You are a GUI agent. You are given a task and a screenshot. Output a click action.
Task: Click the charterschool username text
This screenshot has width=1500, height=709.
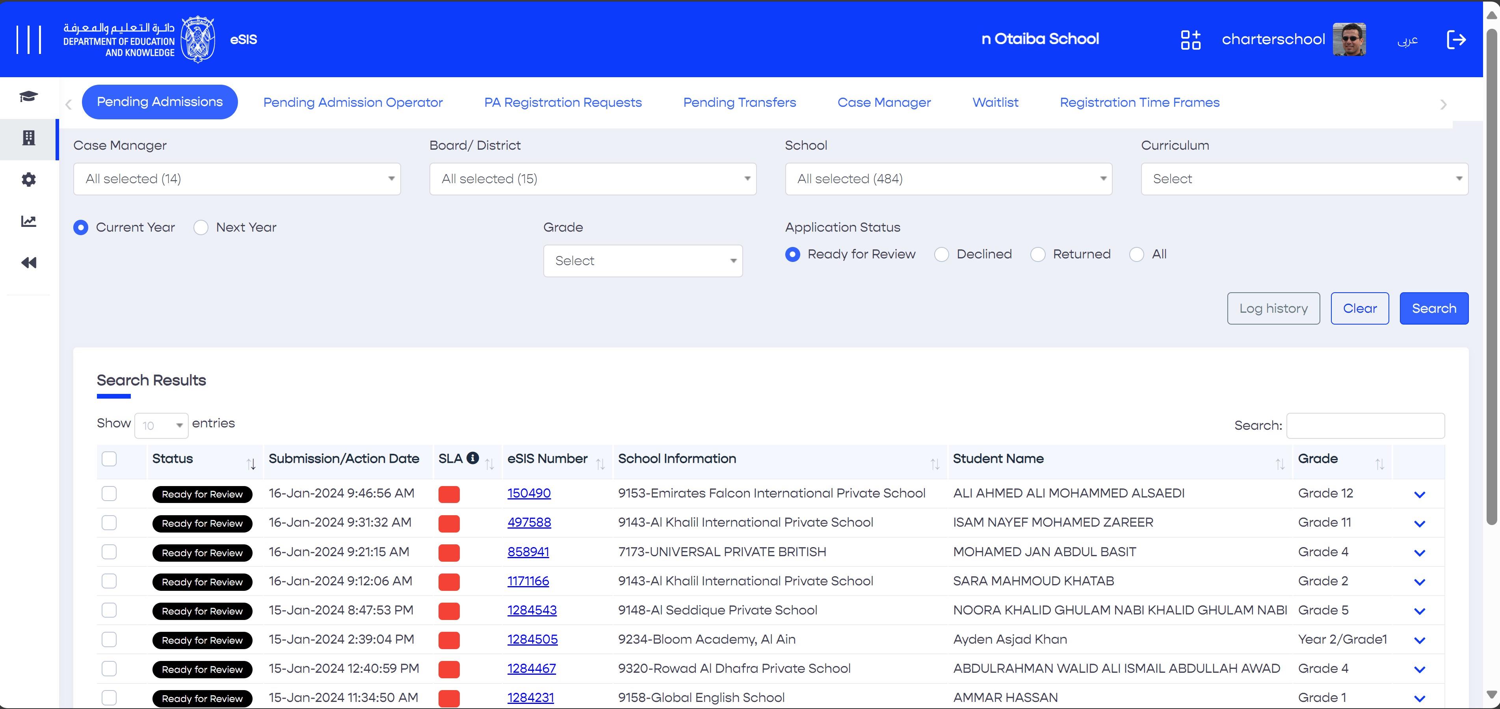pyautogui.click(x=1273, y=39)
